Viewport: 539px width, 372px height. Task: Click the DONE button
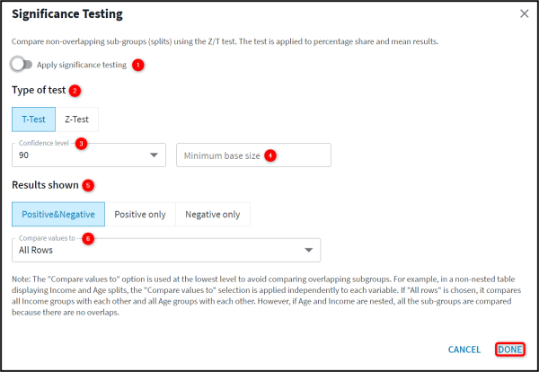coord(510,350)
